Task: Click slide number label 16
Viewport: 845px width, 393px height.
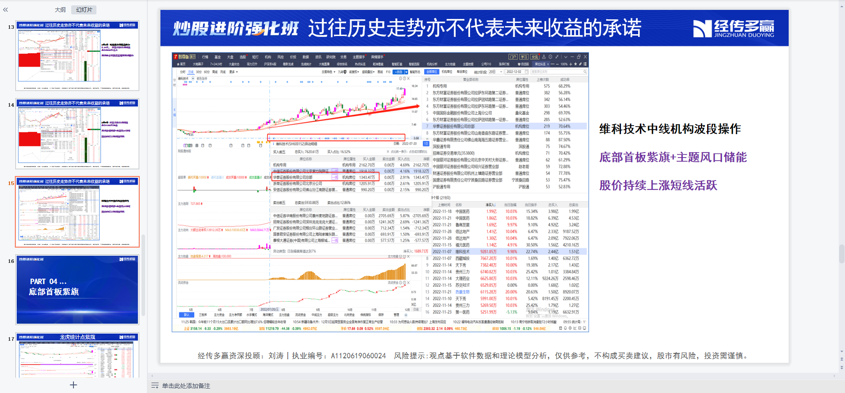Action: (x=11, y=261)
